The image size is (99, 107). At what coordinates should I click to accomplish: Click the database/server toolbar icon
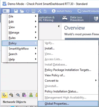pyautogui.click(x=33, y=11)
